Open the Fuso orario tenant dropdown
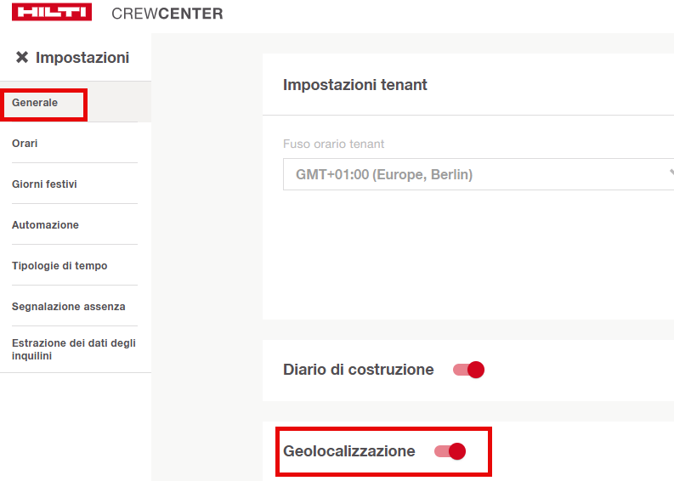This screenshot has width=674, height=481. (x=476, y=174)
